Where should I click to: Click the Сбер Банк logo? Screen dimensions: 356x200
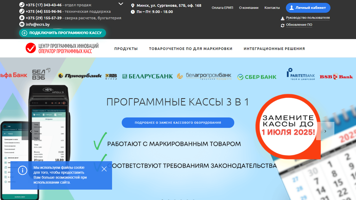(x=257, y=77)
